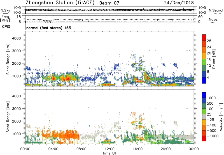The width and height of the screenshot is (224, 155).
Task: Click the '20:00' time axis tick
Action: (x=165, y=149)
